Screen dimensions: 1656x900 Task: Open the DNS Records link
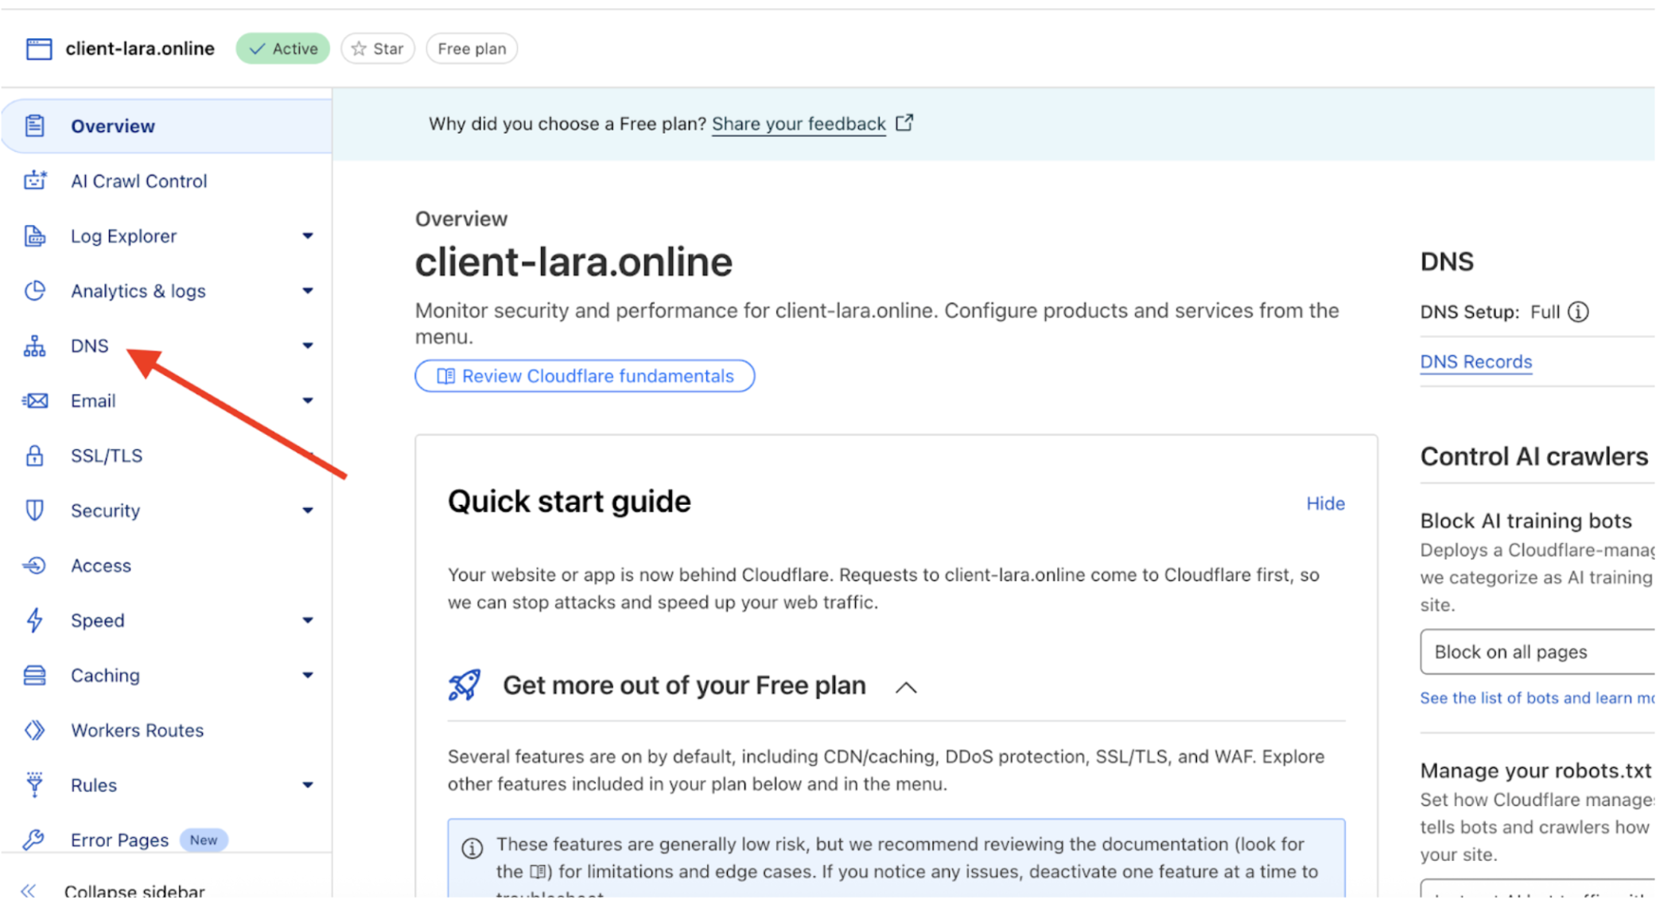1475,362
